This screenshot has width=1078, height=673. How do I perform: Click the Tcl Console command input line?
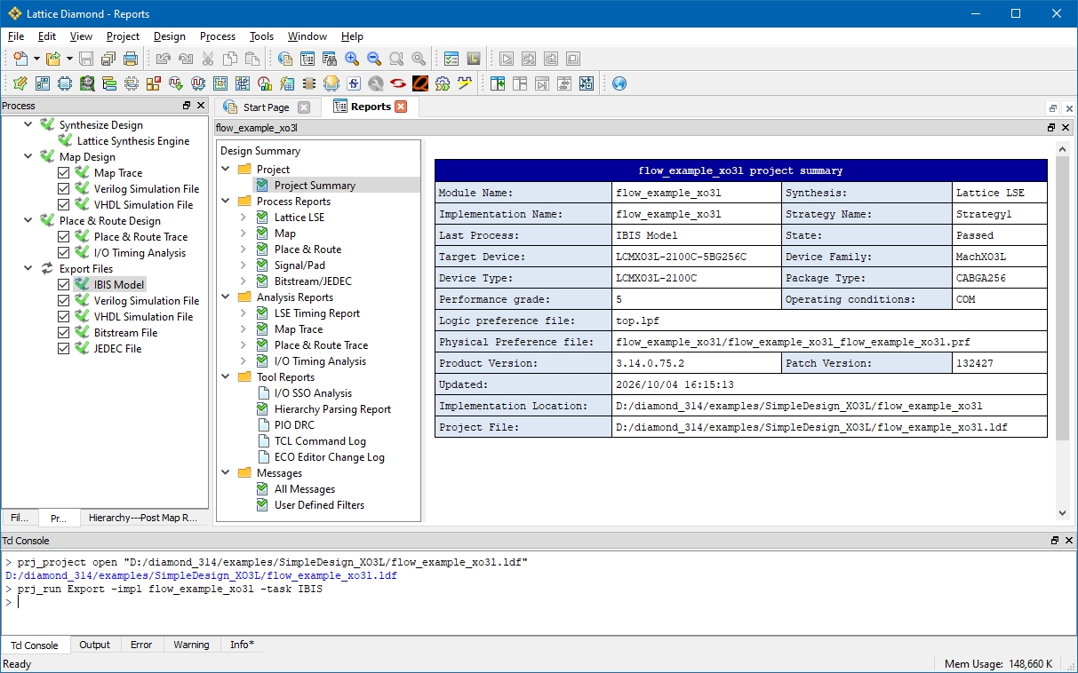[539, 602]
